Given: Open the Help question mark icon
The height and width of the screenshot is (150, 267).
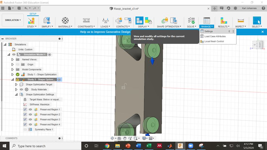Looking at the screenshot, I should (x=263, y=8).
